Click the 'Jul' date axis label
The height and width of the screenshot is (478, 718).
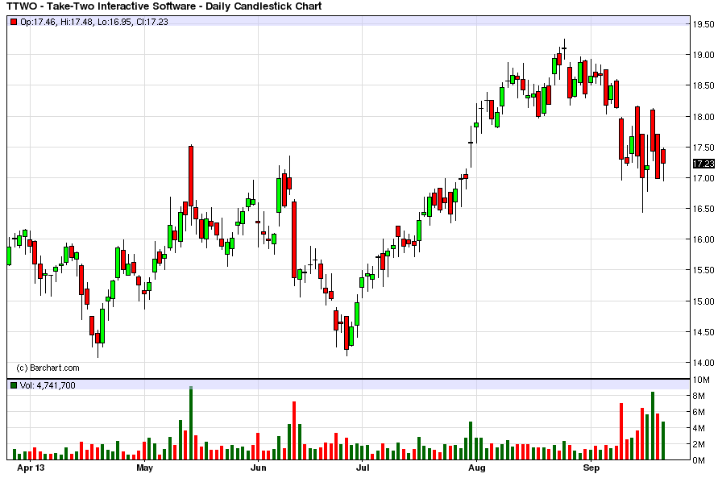[362, 468]
